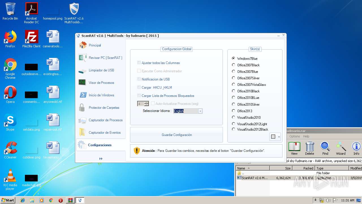
Task: Launch Internet Explorer from taskbar
Action: (x=23, y=200)
